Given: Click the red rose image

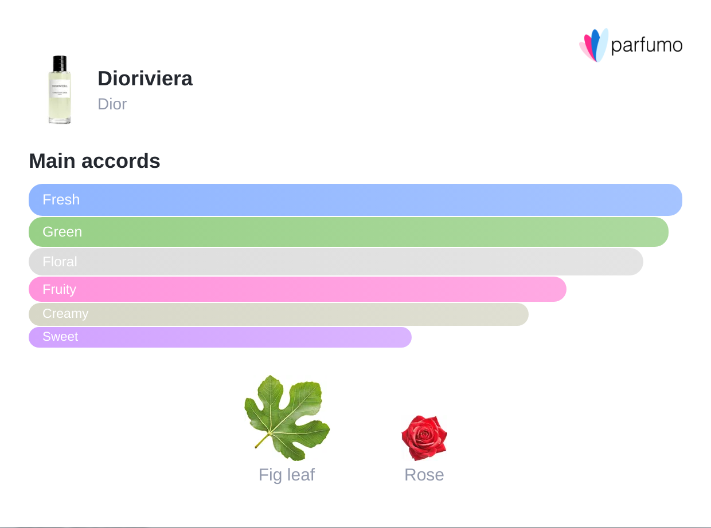Looking at the screenshot, I should click(424, 438).
